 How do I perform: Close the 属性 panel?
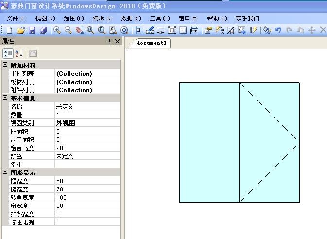118,41
